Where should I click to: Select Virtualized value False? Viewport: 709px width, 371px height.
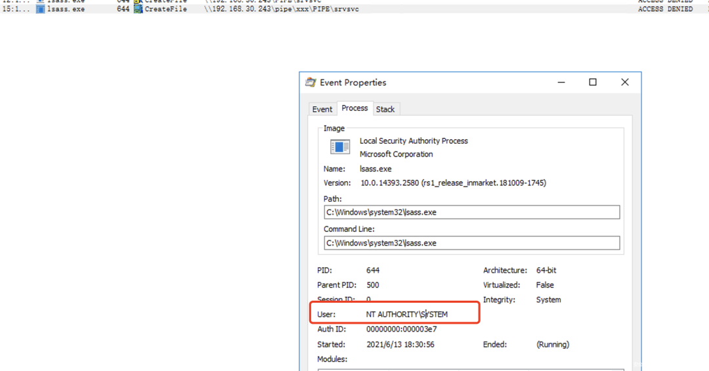point(545,285)
